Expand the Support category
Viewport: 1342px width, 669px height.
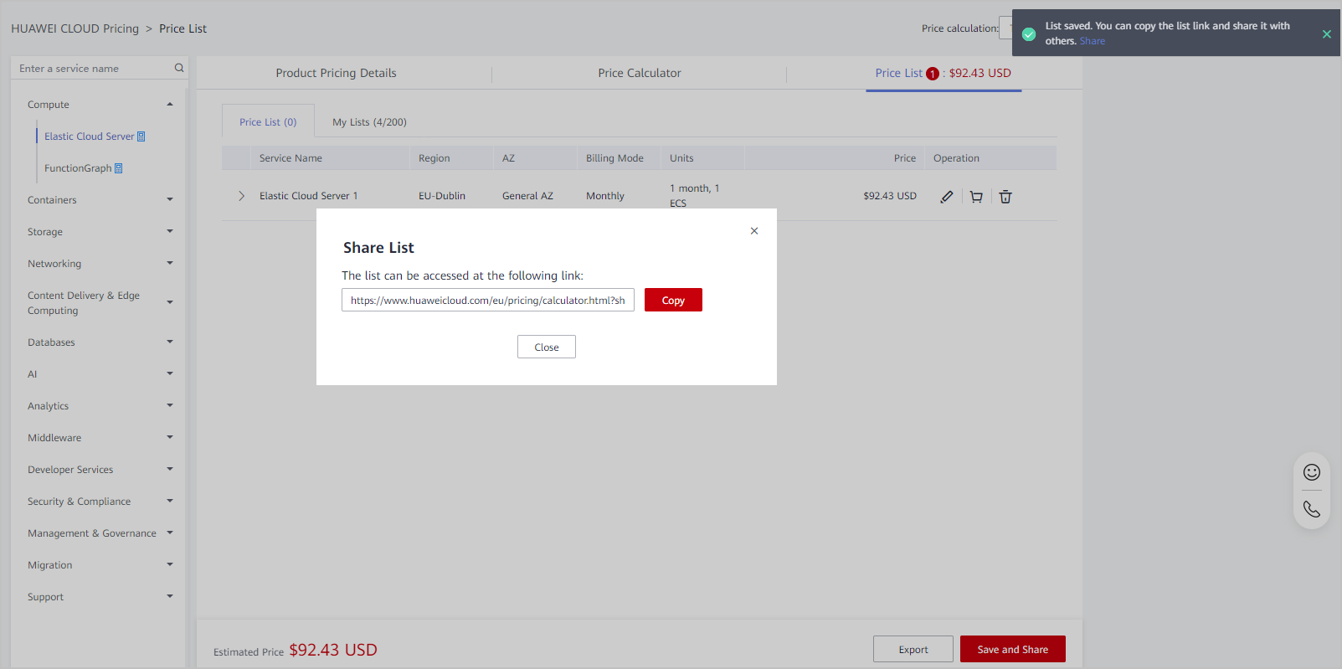(x=170, y=596)
